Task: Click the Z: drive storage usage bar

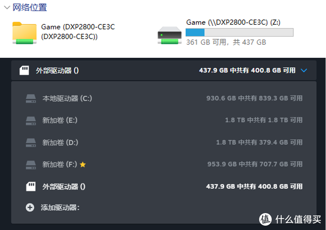Action: (239, 32)
